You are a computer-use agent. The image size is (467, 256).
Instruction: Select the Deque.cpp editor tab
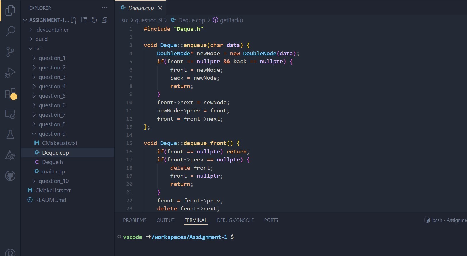click(141, 8)
